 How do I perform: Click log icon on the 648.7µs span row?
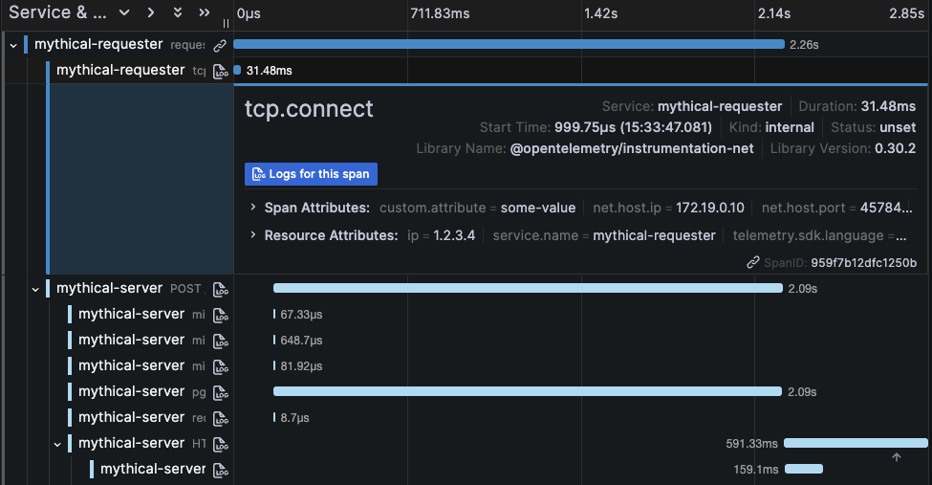click(x=220, y=341)
